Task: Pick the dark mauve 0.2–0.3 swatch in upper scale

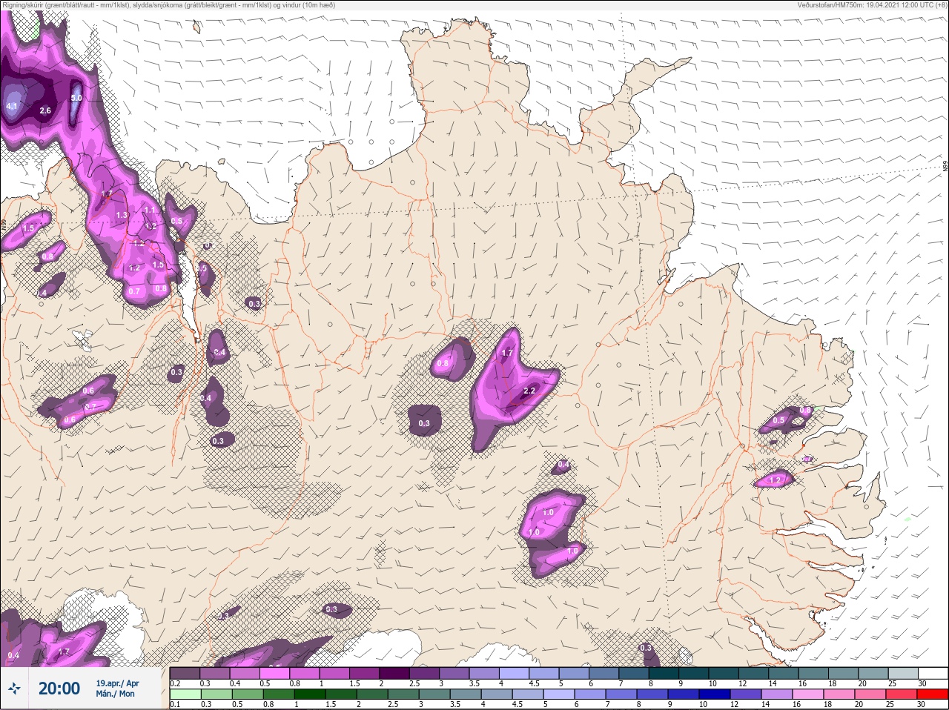Action: (x=185, y=674)
